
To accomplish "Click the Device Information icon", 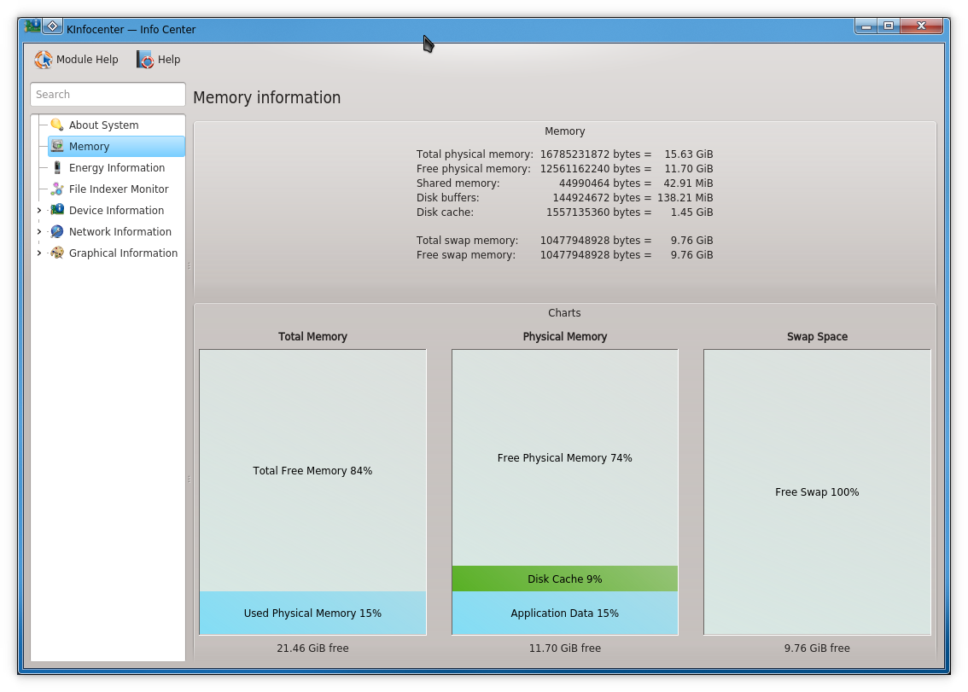I will coord(57,210).
